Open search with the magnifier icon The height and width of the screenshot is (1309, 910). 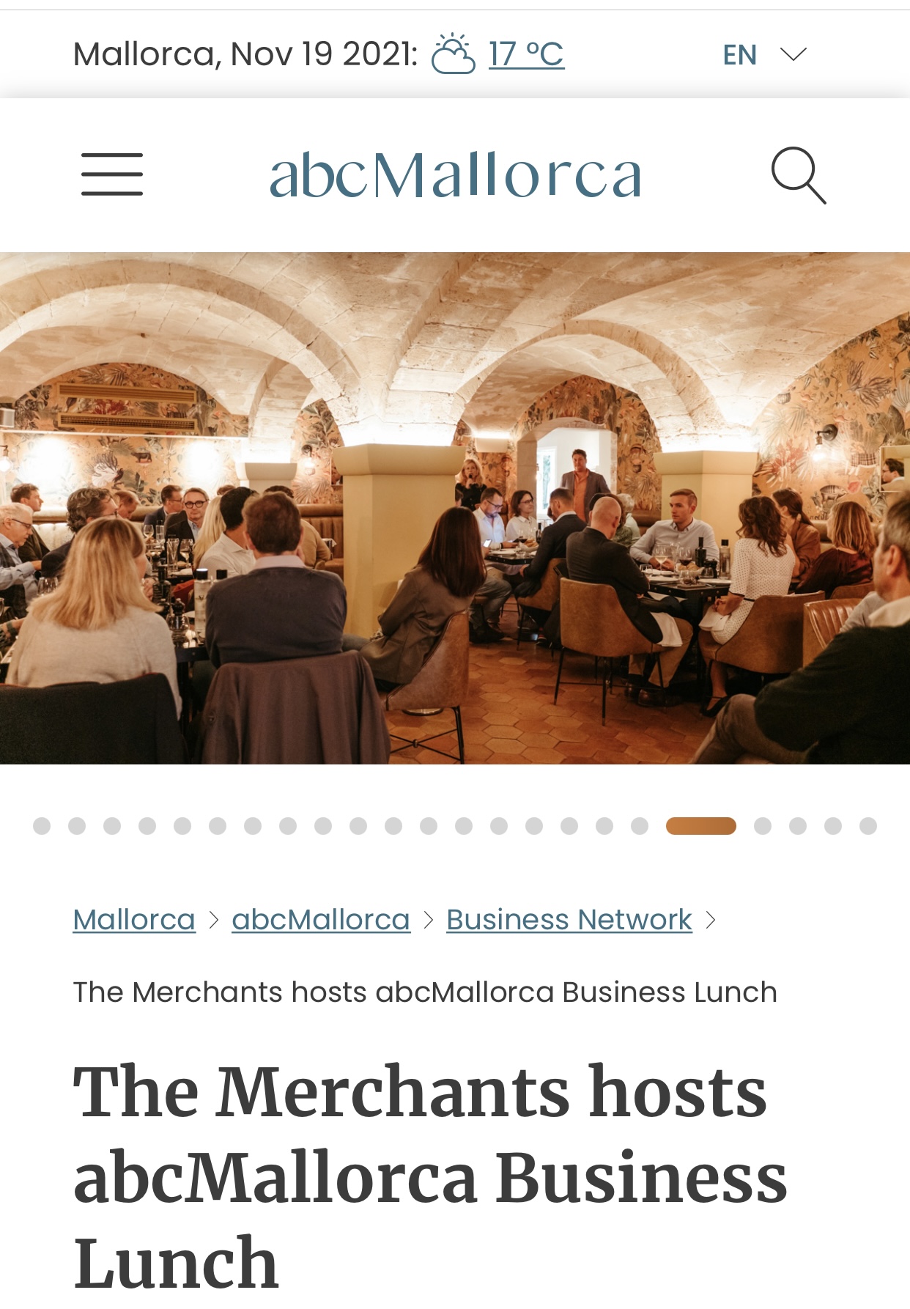tap(799, 175)
